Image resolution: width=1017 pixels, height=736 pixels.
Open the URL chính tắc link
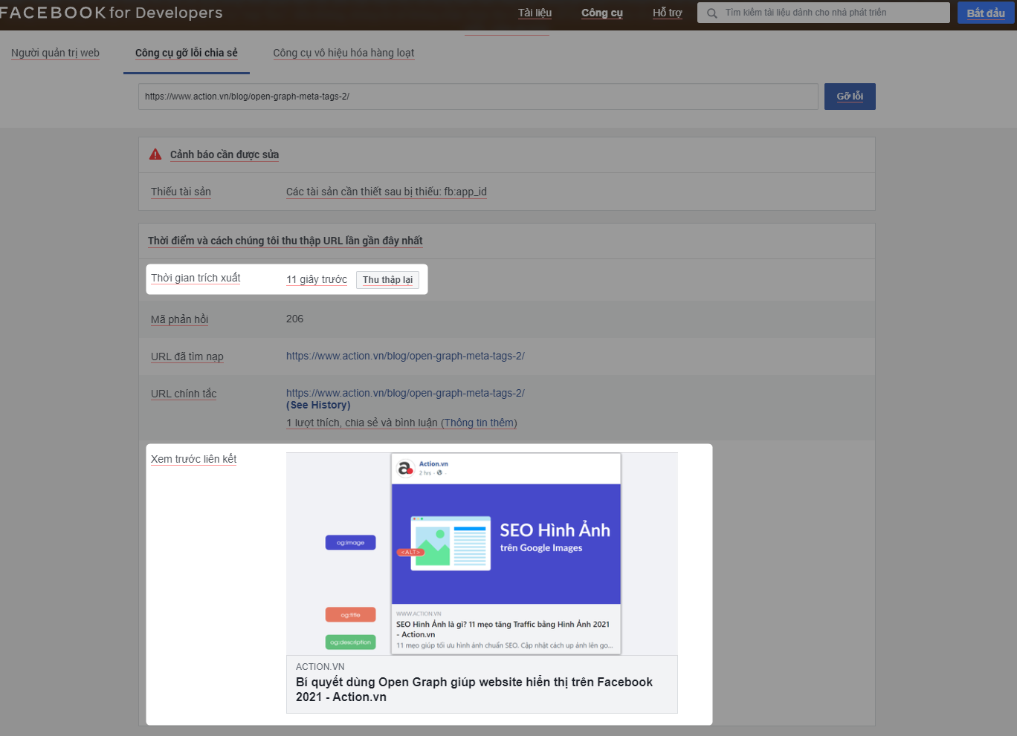coord(405,393)
